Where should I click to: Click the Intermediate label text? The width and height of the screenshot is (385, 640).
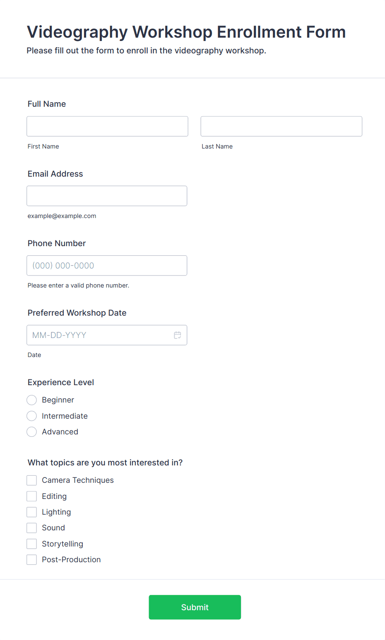(65, 416)
